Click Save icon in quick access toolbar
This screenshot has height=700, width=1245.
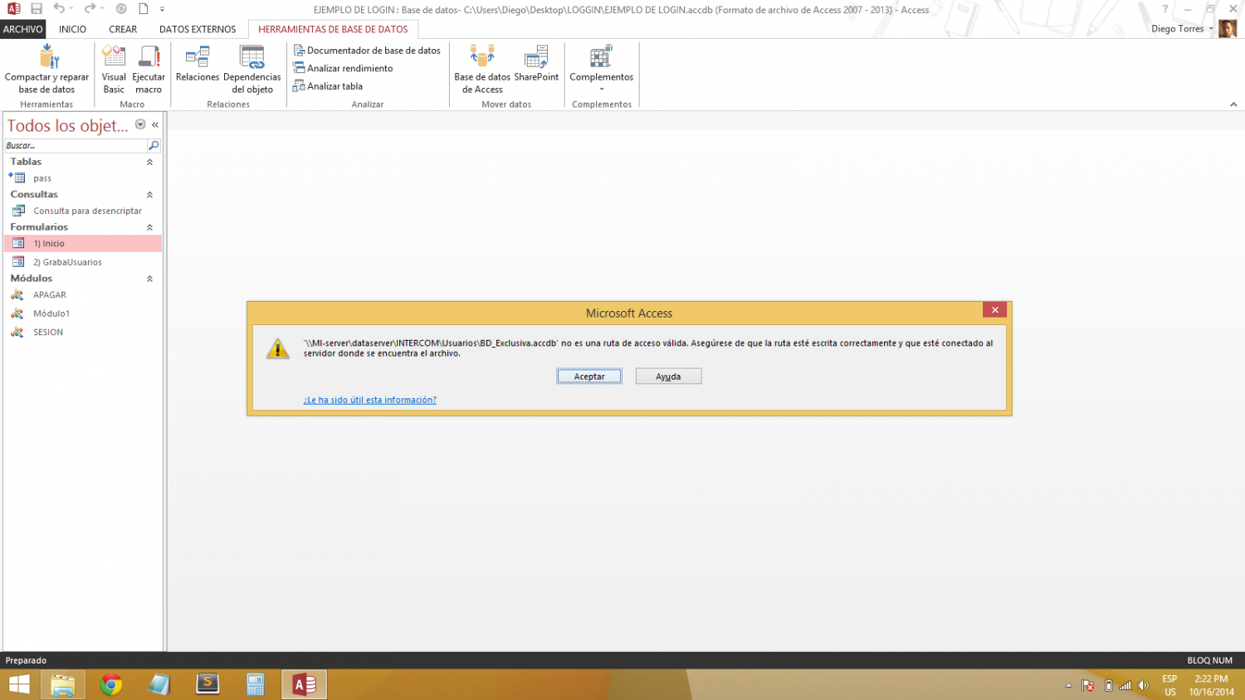37,9
